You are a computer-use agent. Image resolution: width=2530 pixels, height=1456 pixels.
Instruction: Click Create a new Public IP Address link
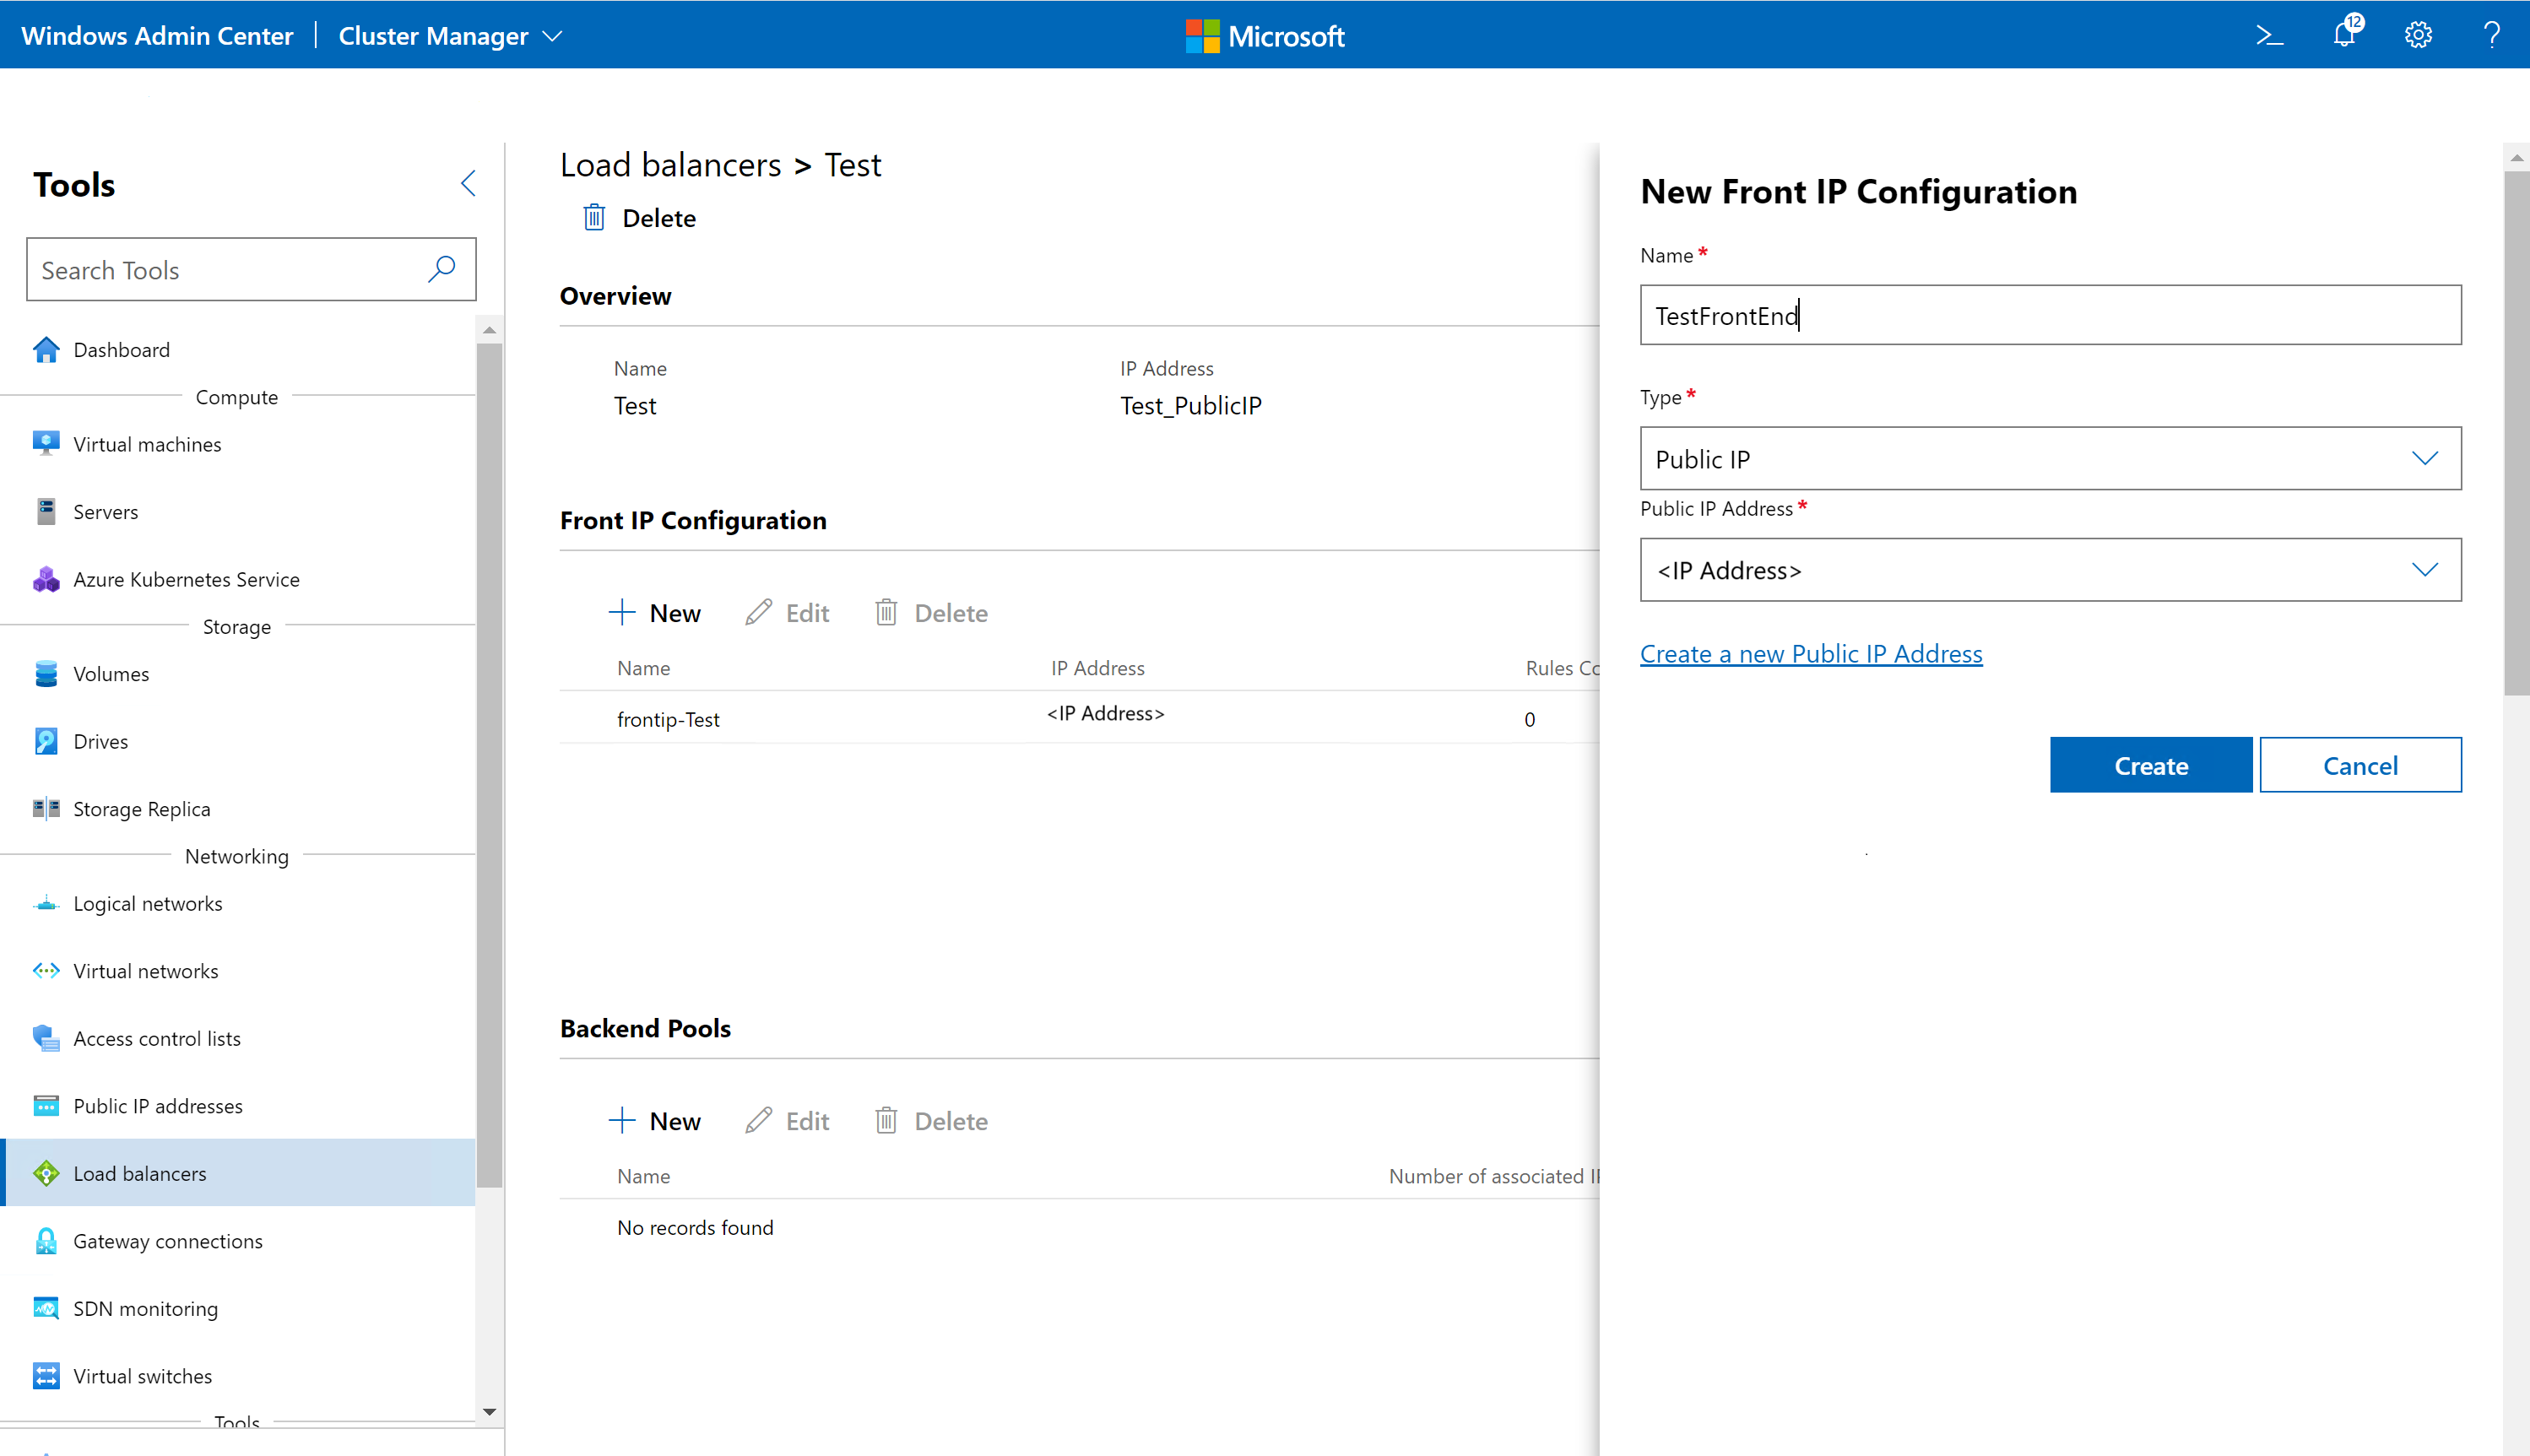point(1810,654)
